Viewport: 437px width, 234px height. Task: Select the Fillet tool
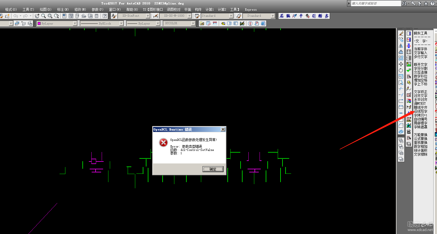coord(401,125)
